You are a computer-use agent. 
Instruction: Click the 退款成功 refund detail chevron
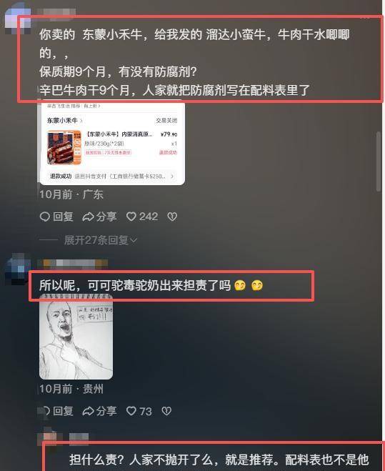172,177
